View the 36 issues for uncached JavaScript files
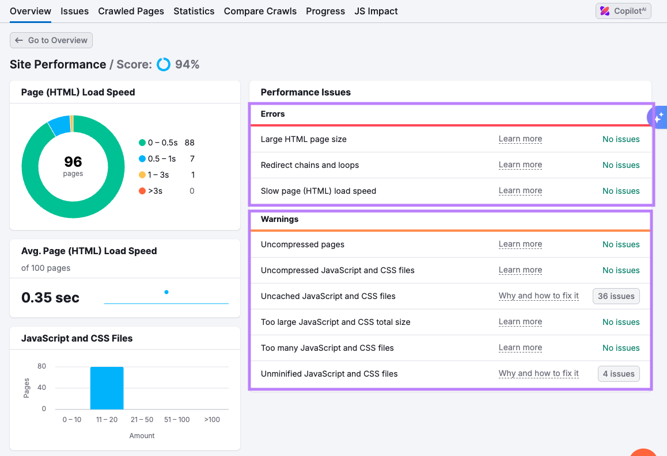 [616, 296]
